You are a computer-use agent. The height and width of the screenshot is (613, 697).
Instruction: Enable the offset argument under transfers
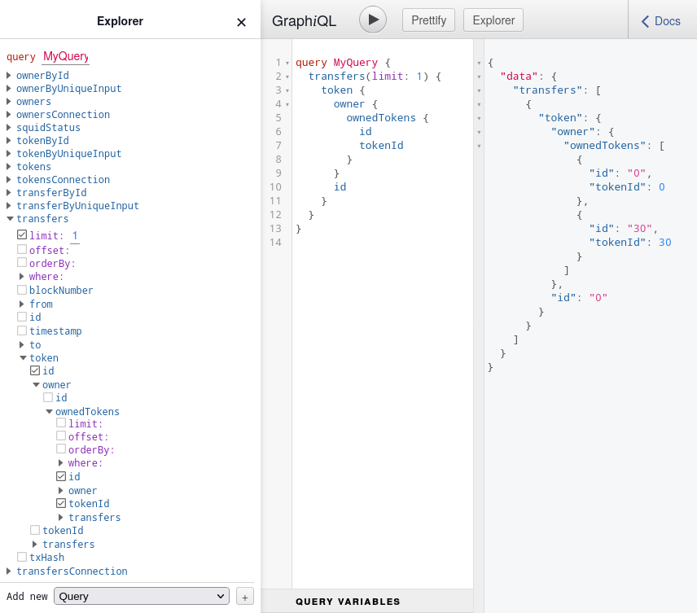(22, 249)
